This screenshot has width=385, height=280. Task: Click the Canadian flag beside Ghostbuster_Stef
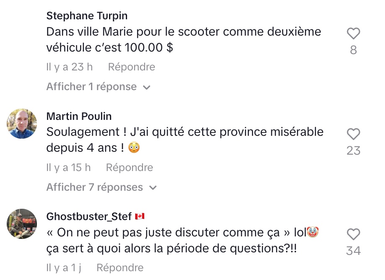tap(140, 216)
